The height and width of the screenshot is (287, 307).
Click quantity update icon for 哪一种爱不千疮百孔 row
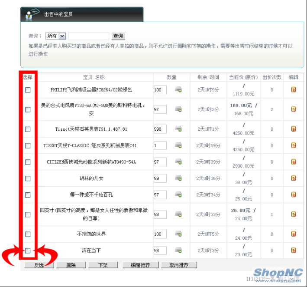click(x=178, y=195)
